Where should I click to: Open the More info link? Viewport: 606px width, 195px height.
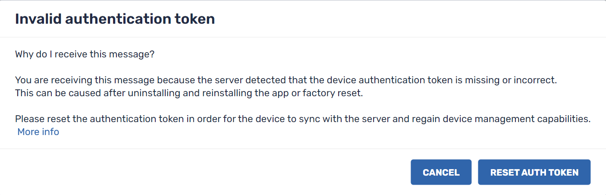(38, 132)
